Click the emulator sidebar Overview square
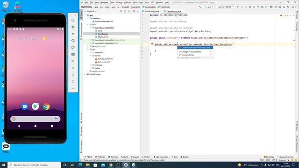 tap(73, 82)
